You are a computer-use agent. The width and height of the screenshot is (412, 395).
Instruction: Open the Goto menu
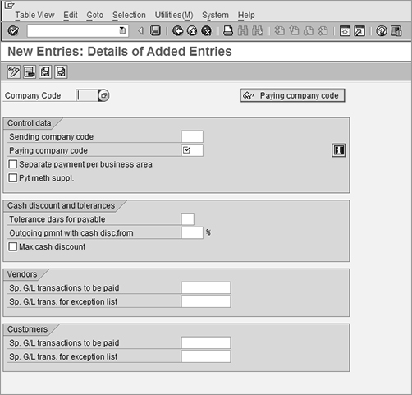pos(95,15)
